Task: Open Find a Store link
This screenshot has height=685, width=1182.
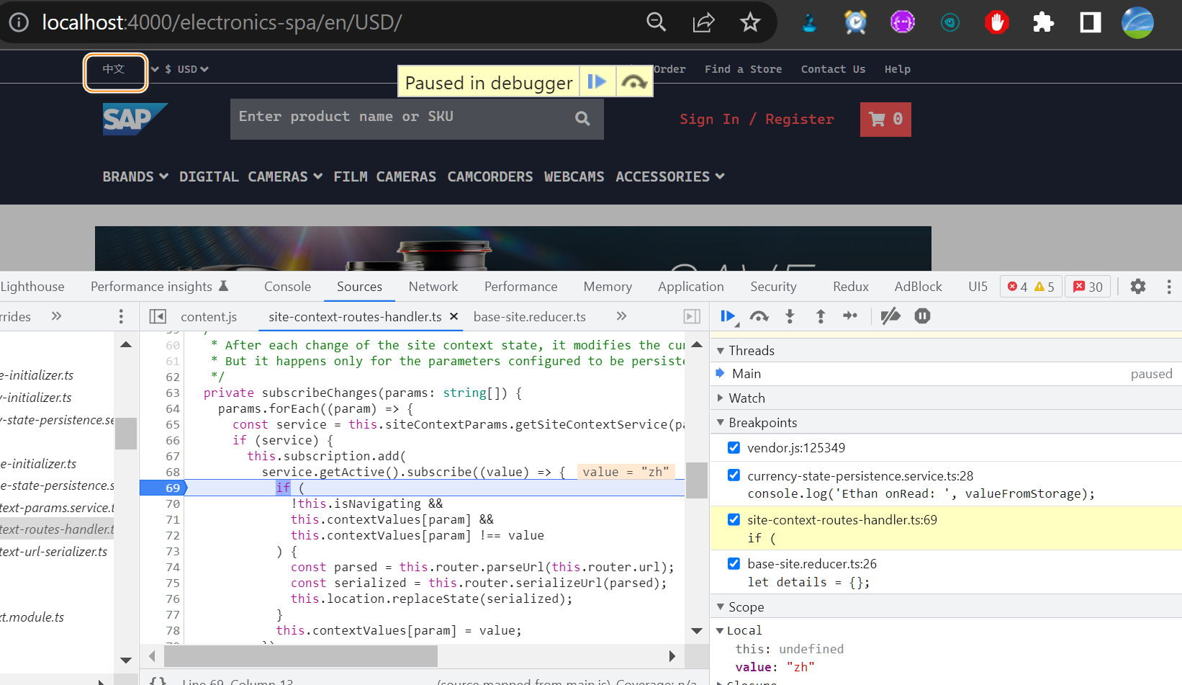Action: coord(743,69)
